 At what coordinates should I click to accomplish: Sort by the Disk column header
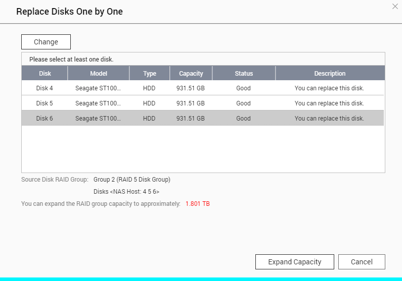coord(44,73)
